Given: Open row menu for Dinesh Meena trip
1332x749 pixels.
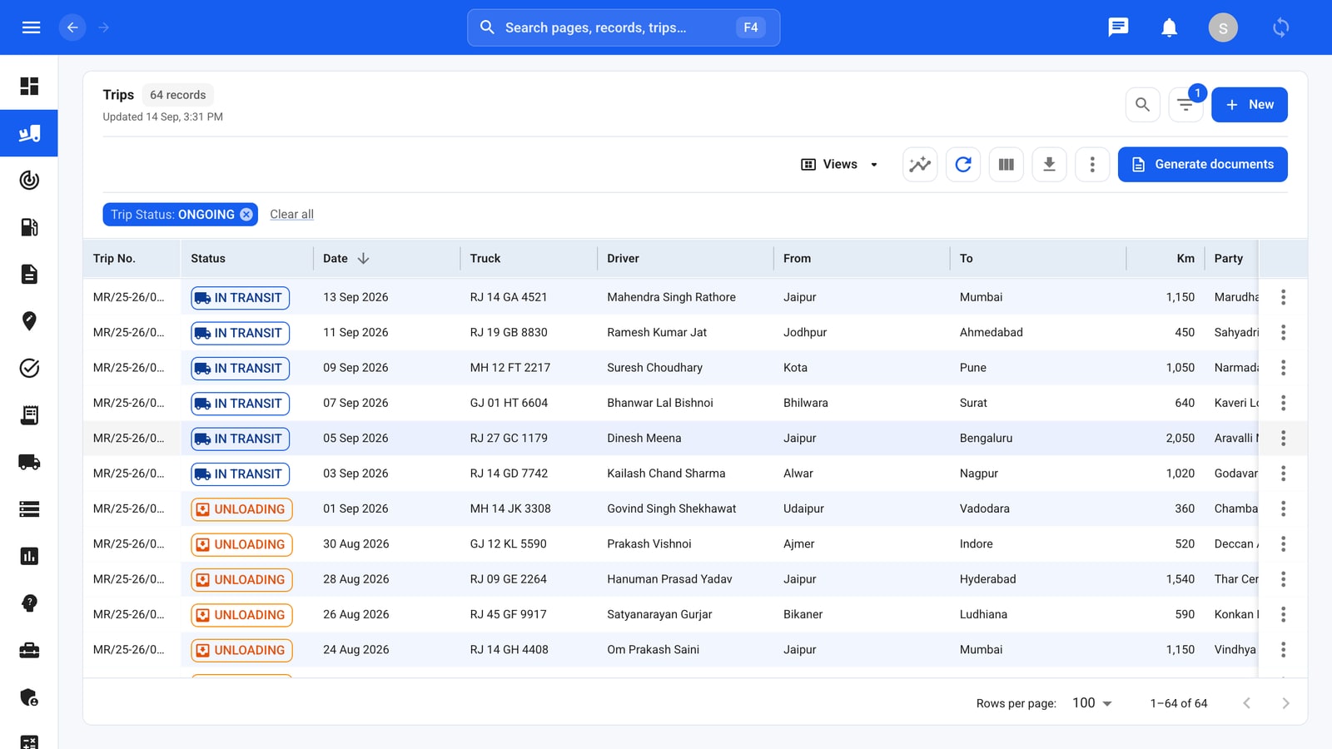Looking at the screenshot, I should pyautogui.click(x=1283, y=438).
